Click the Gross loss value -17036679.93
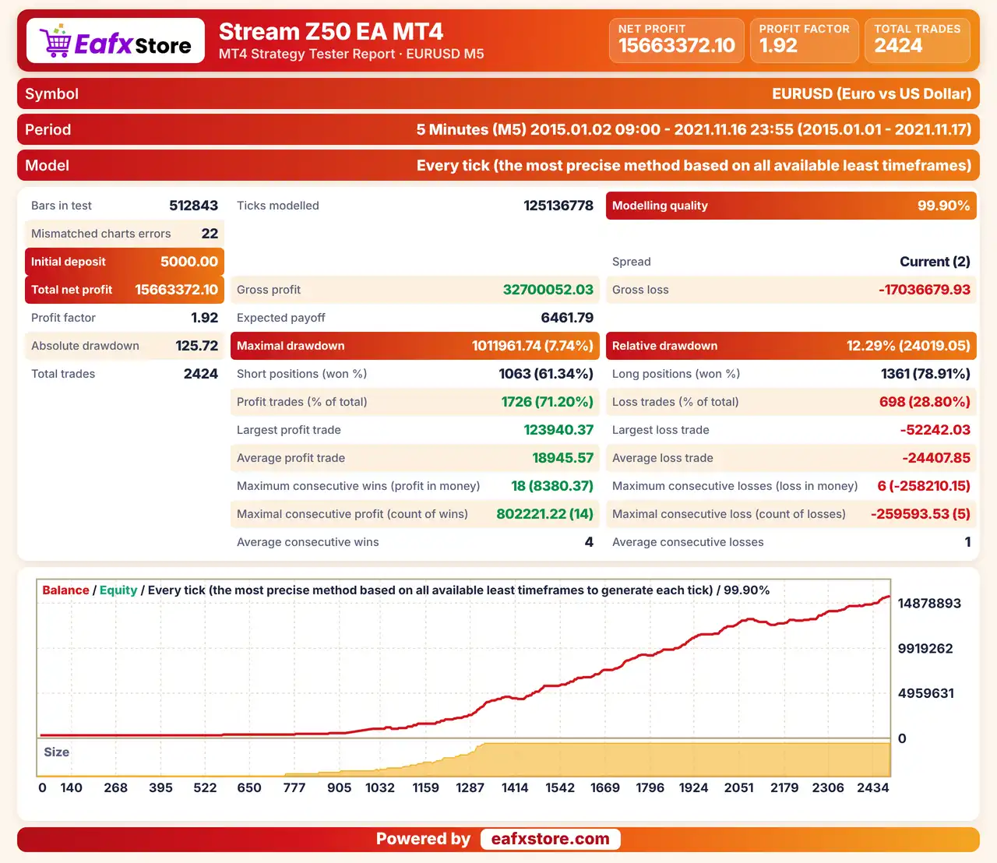Screen dimensions: 997x863 [925, 290]
